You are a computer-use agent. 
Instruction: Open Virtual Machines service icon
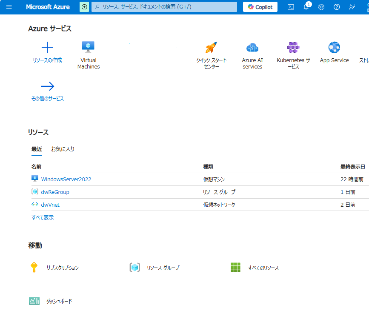(88, 47)
